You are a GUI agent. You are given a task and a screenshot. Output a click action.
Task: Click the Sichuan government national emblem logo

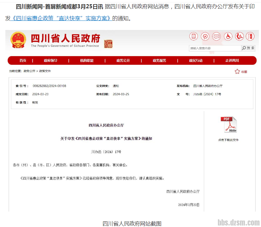tap(18, 40)
